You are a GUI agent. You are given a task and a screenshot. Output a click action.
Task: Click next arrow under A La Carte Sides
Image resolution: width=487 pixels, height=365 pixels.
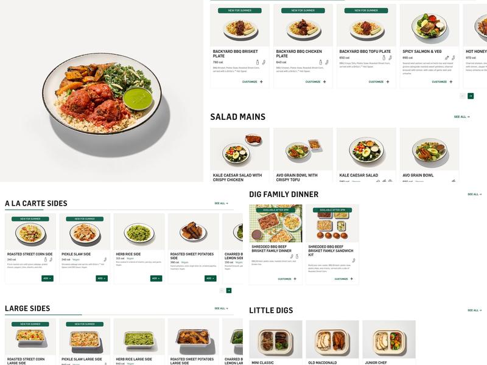click(229, 291)
